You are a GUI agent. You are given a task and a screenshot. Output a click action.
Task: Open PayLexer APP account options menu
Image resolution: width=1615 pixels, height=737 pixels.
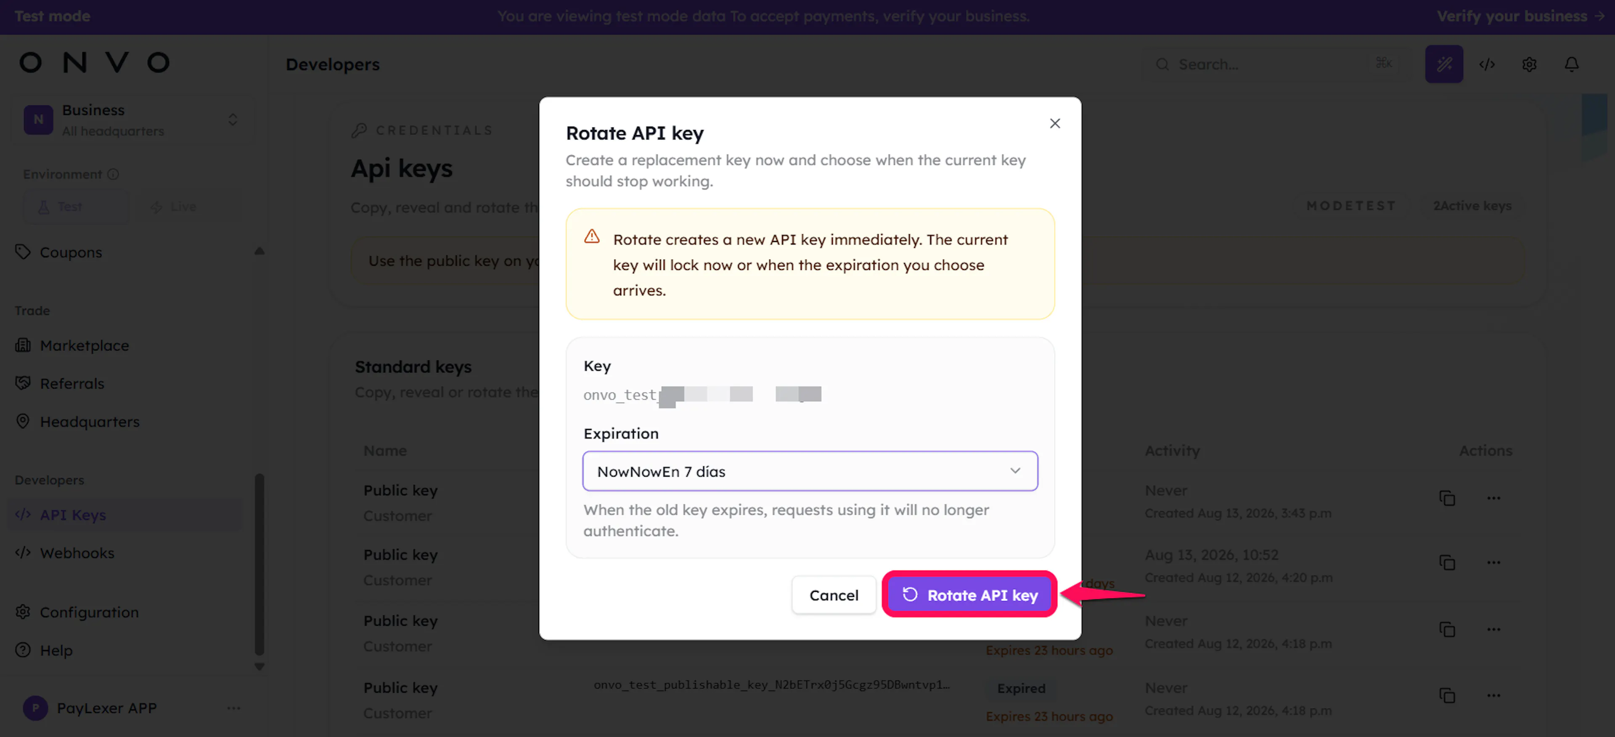pyautogui.click(x=234, y=708)
